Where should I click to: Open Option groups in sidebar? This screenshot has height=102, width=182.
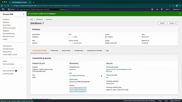pyautogui.click(x=7, y=52)
